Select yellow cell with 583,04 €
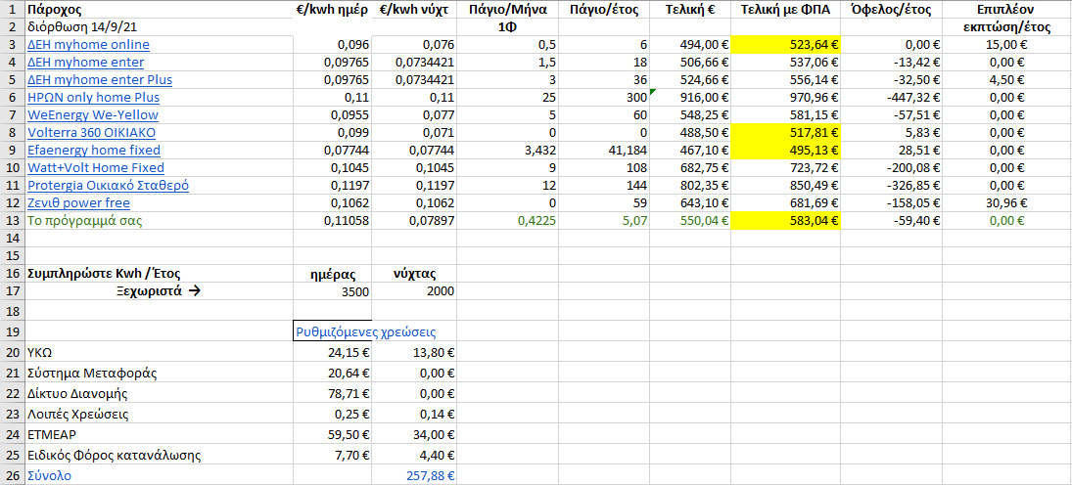The width and height of the screenshot is (1072, 485). tap(785, 220)
